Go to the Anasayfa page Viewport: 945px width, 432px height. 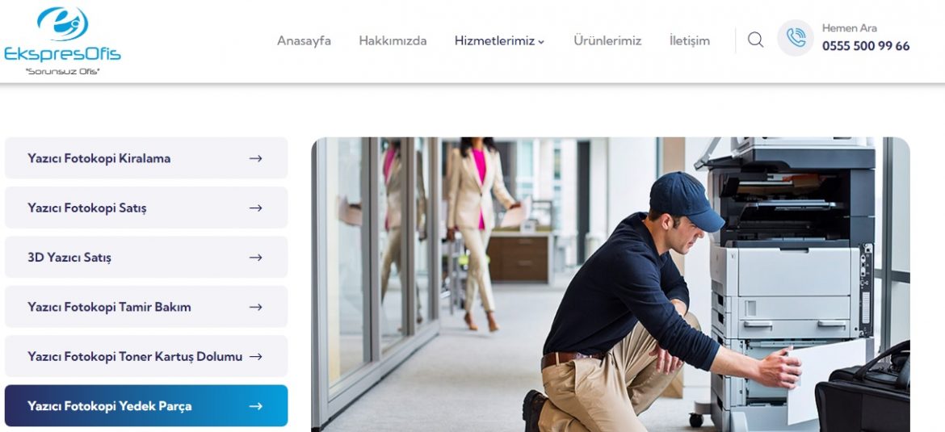304,41
